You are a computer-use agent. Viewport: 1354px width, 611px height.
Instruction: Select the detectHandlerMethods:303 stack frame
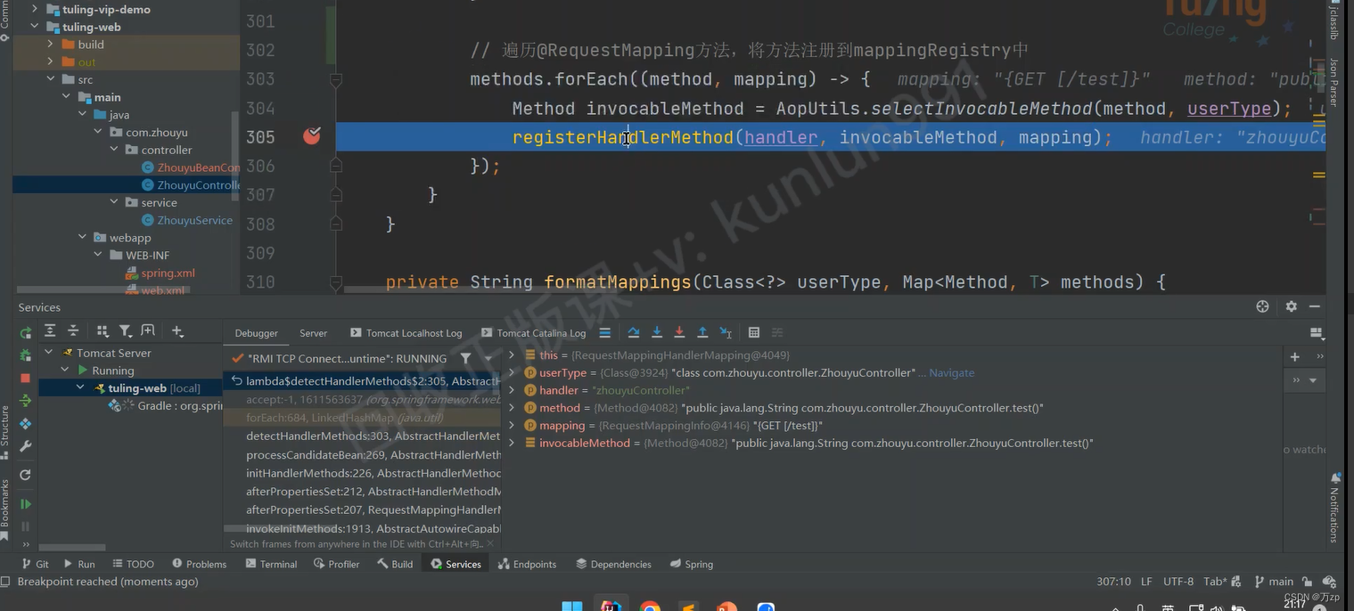point(362,436)
